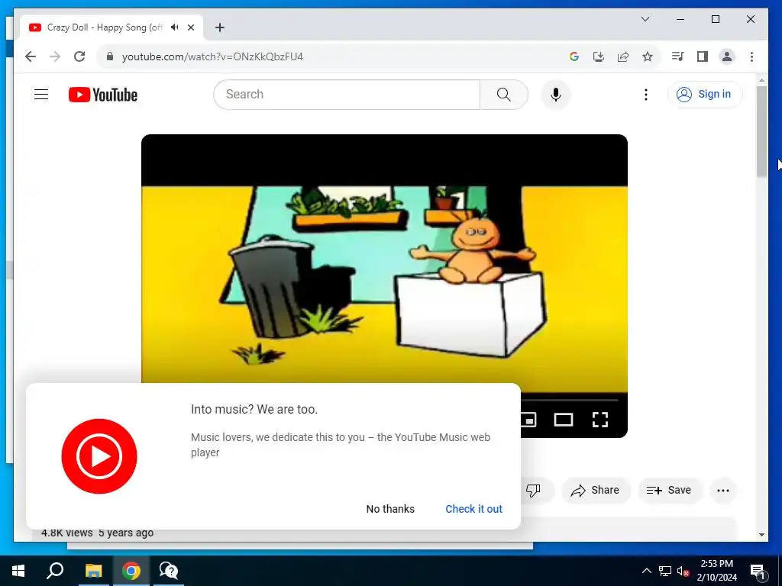
Task: Dismiss popup with No thanks
Action: pyautogui.click(x=390, y=509)
